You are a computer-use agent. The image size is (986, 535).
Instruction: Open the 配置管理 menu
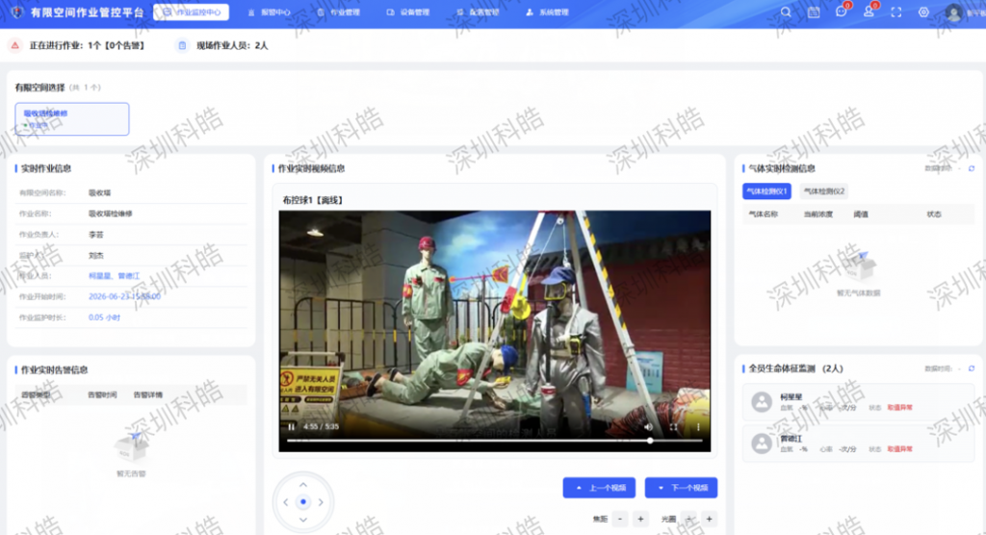coord(478,12)
